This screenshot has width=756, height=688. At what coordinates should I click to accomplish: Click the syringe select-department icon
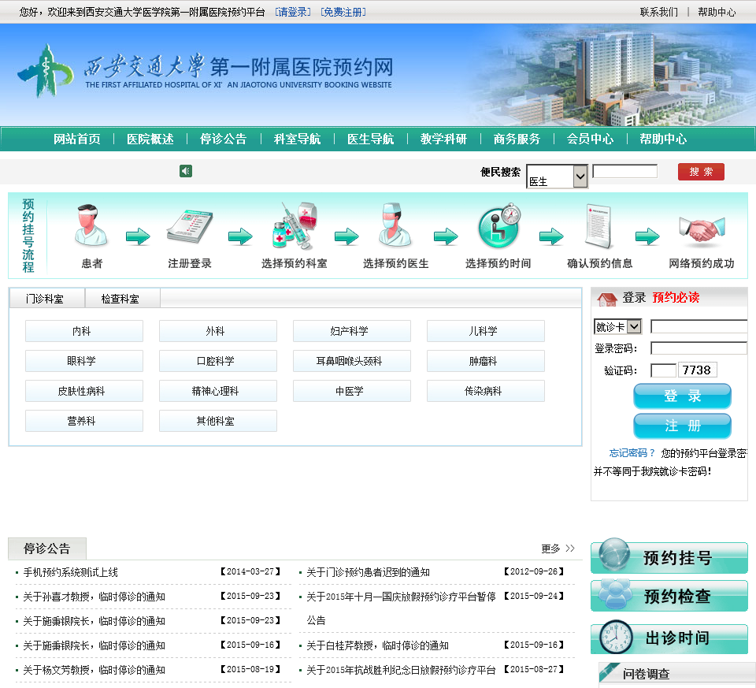pyautogui.click(x=294, y=226)
